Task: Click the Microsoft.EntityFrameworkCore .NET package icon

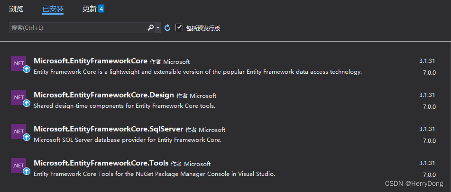Action: click(18, 63)
